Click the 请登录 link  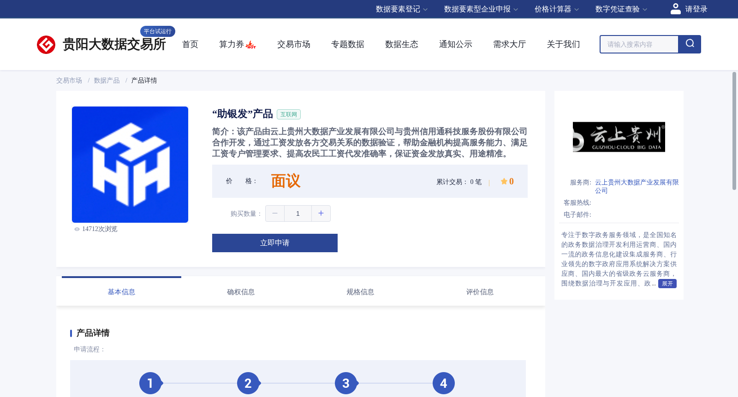click(696, 9)
